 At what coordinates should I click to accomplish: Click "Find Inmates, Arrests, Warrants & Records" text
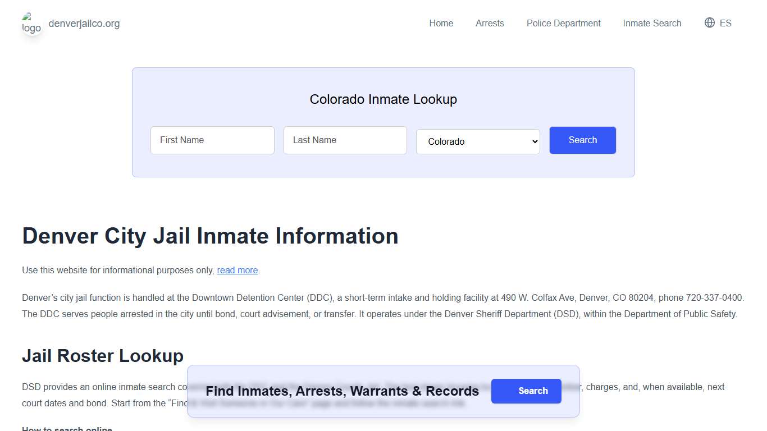(x=343, y=391)
